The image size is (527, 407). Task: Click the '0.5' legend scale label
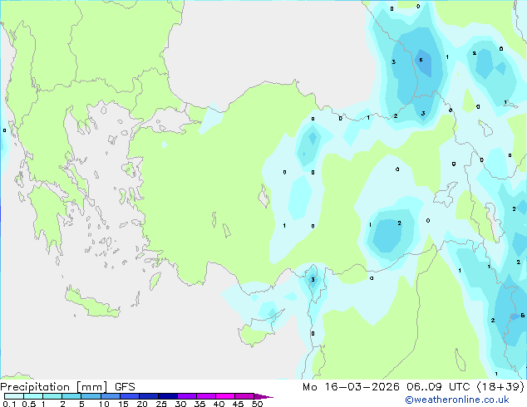point(28,404)
